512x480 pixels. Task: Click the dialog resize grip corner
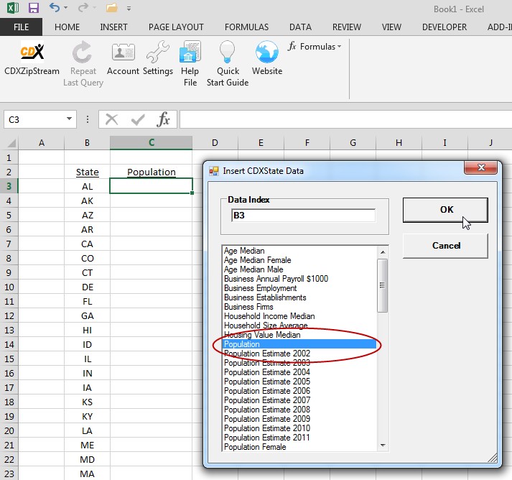[493, 458]
